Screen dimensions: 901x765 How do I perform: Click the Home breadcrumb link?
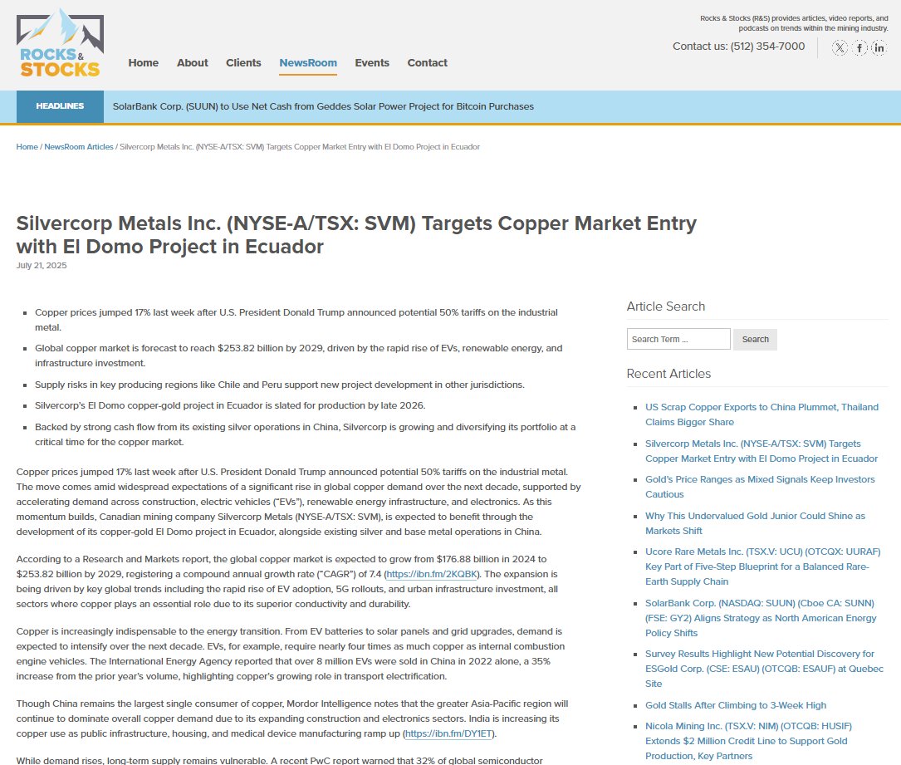(x=27, y=146)
